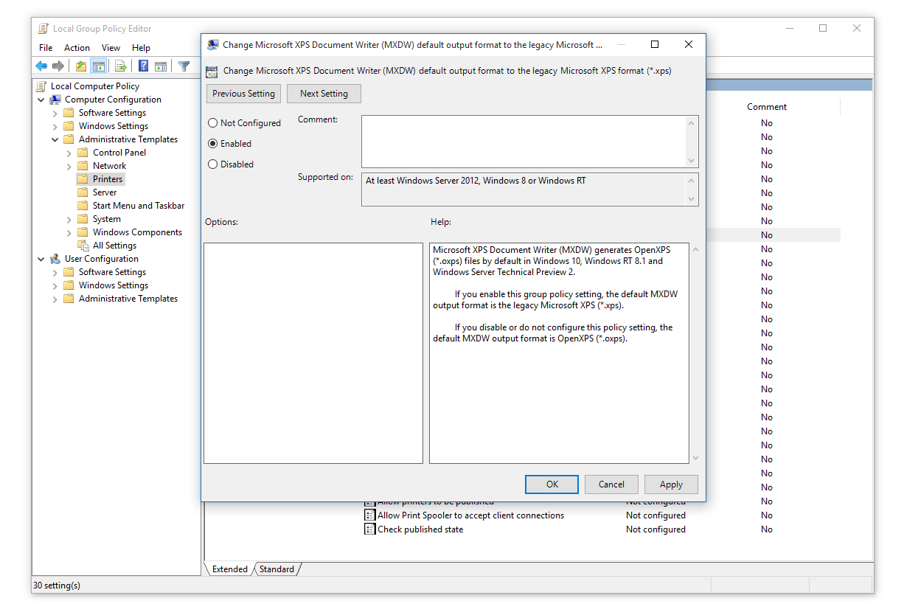Click the Export List toolbar icon

point(121,66)
